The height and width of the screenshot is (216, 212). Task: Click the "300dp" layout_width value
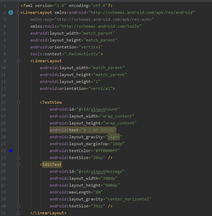(109, 178)
